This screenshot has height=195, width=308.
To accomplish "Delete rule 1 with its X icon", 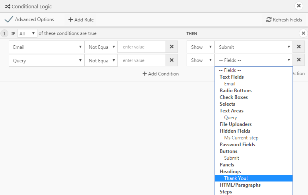I will pyautogui.click(x=303, y=33).
